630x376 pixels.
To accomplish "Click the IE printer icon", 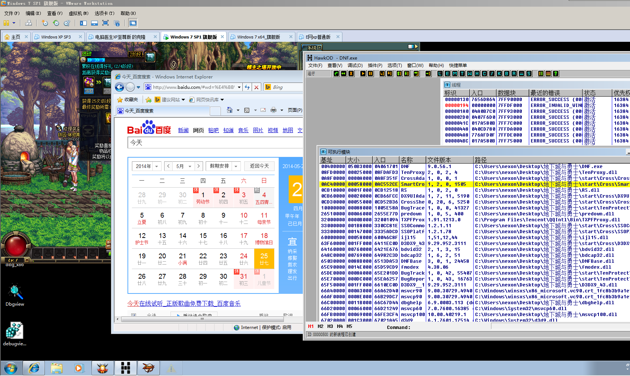I will [x=273, y=110].
